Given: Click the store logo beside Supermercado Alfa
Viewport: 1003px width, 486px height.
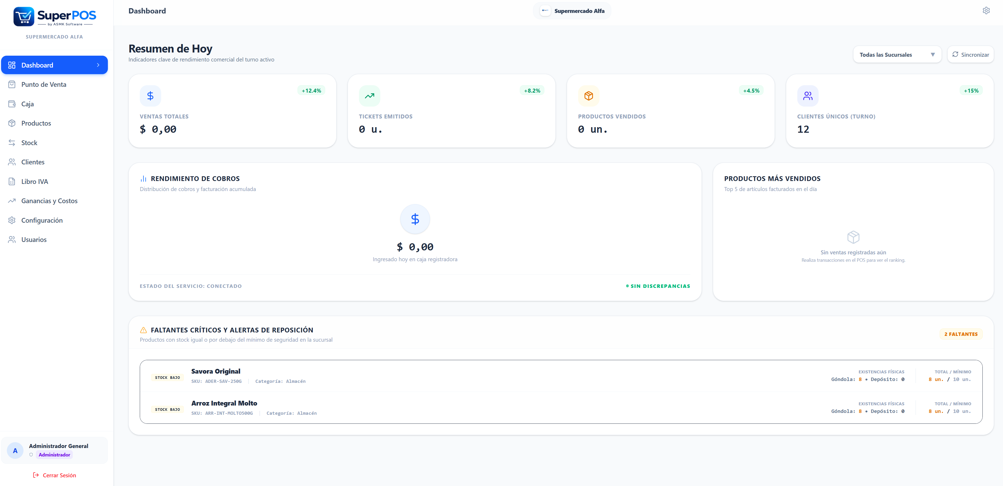Looking at the screenshot, I should [545, 11].
